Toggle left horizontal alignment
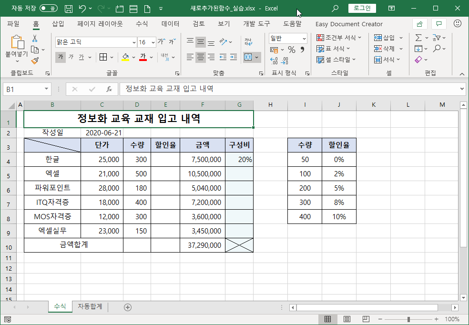The width and height of the screenshot is (469, 325). tap(190, 57)
